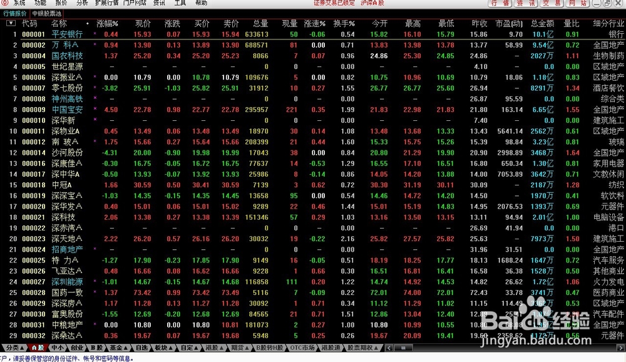The width and height of the screenshot is (626, 362).
Task: Sort by 总金额 column header
Action: [542, 24]
